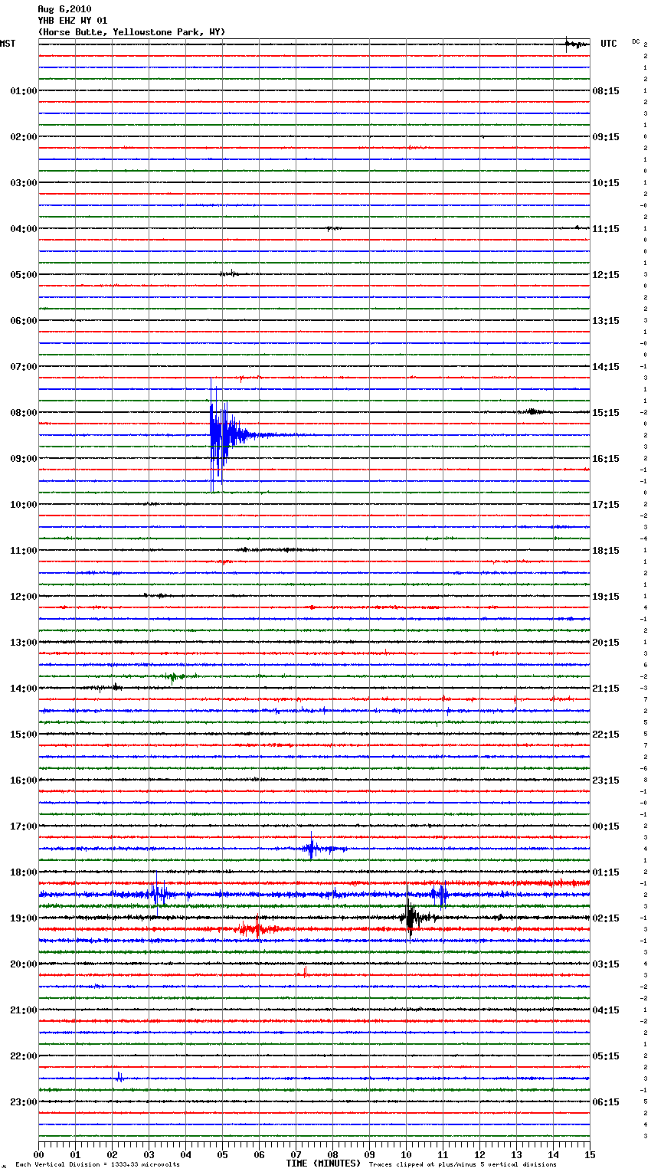Pick the UTC time label 02:15
Screen dimensions: 651x1175
(x=606, y=918)
